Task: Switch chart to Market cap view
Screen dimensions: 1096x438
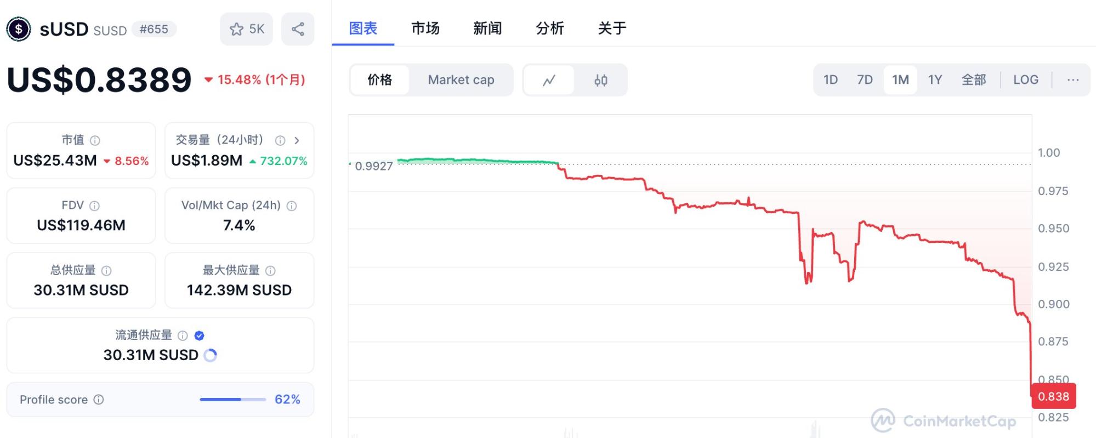Action: click(x=461, y=79)
